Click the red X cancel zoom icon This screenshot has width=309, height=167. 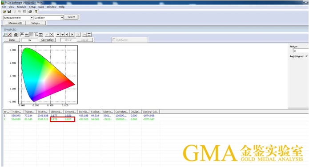tap(10, 35)
